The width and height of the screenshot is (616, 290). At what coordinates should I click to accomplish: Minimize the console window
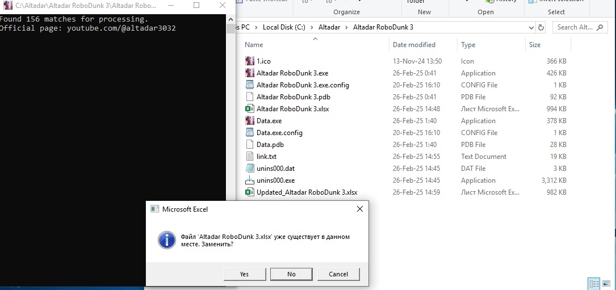(x=170, y=6)
